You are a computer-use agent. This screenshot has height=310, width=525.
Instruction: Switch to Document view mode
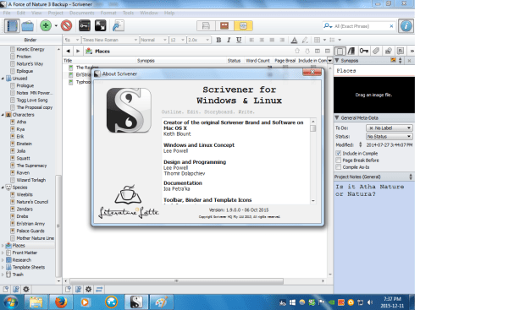tap(206, 26)
